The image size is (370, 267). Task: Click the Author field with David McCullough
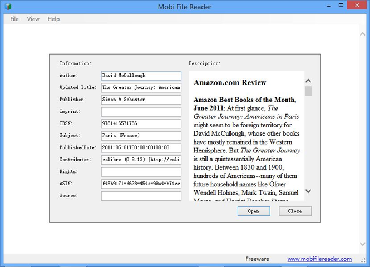coord(141,76)
